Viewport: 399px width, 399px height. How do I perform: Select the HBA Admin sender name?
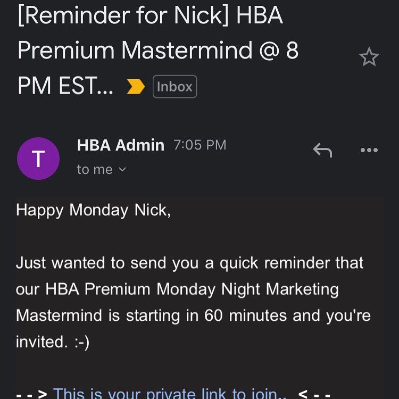pos(121,145)
